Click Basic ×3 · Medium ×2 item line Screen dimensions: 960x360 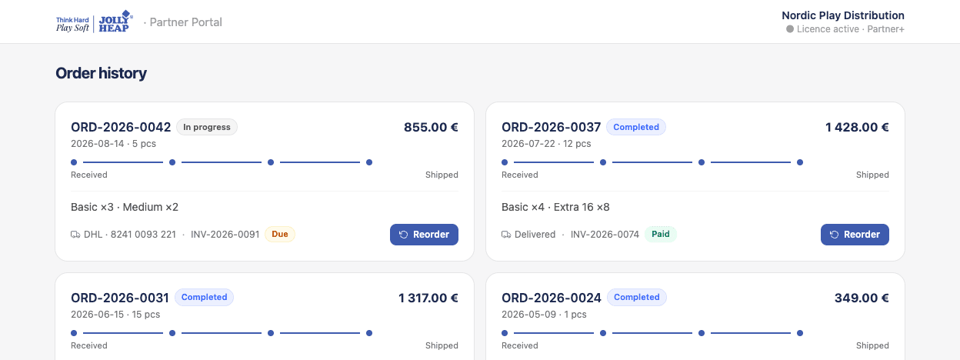coord(125,207)
